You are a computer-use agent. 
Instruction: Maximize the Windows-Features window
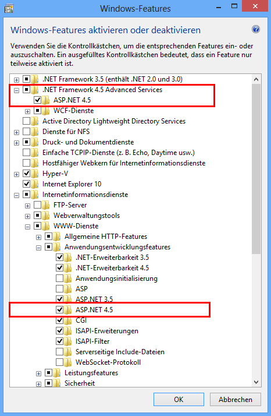(x=234, y=6)
